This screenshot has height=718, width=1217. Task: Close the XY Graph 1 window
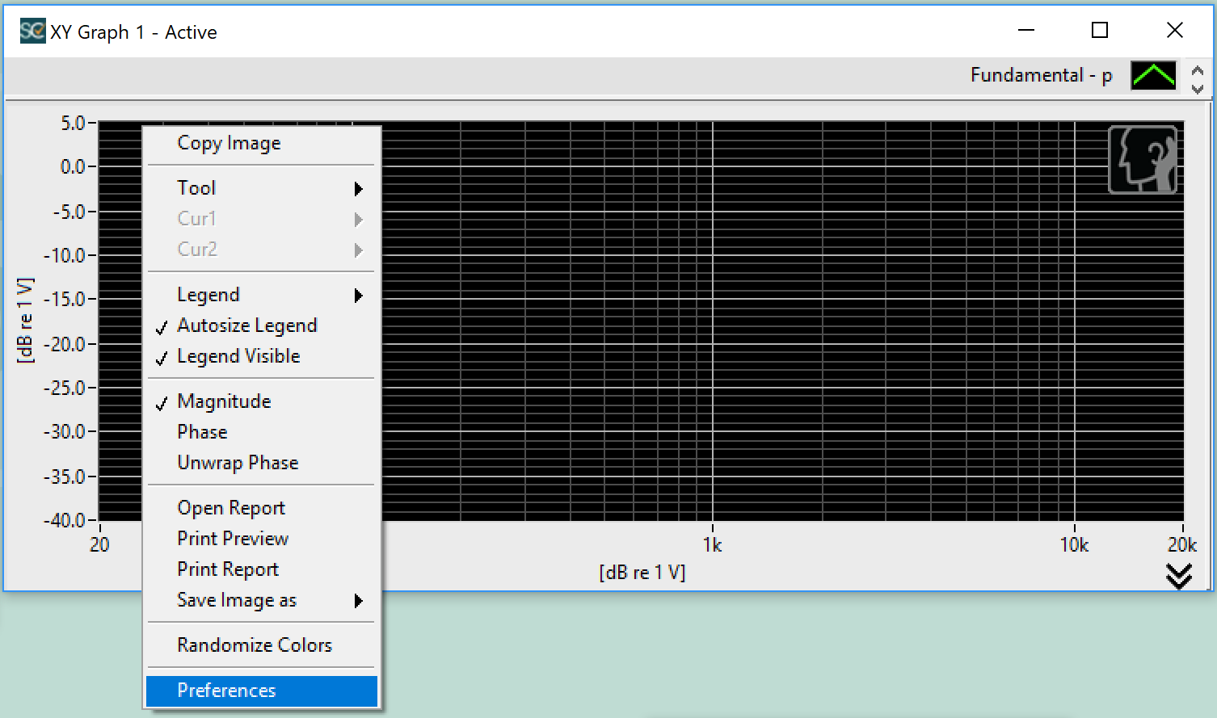point(1175,31)
